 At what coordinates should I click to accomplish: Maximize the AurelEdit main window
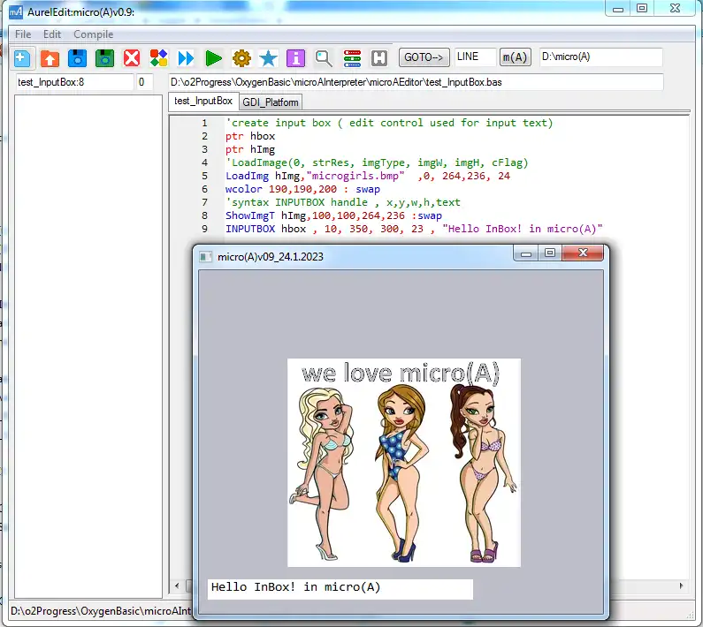click(642, 8)
